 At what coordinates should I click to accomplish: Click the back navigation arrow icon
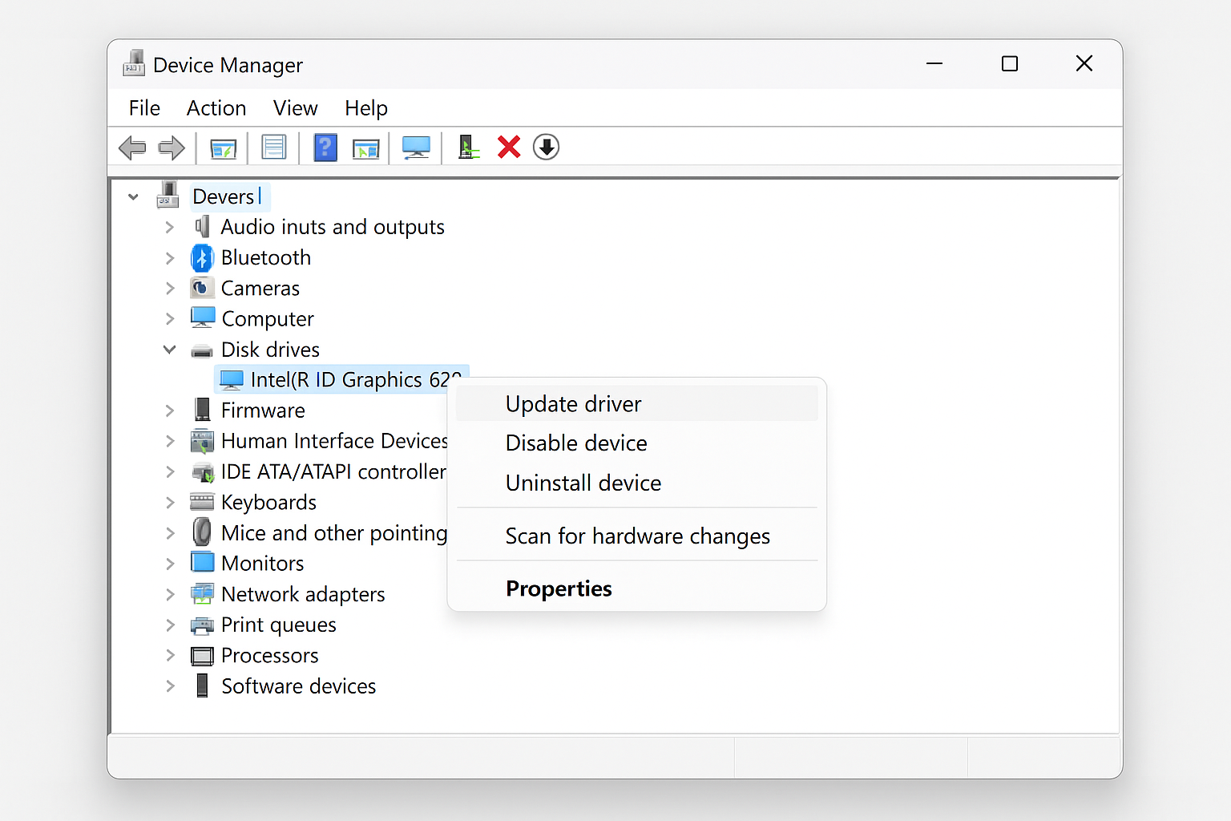pos(133,147)
